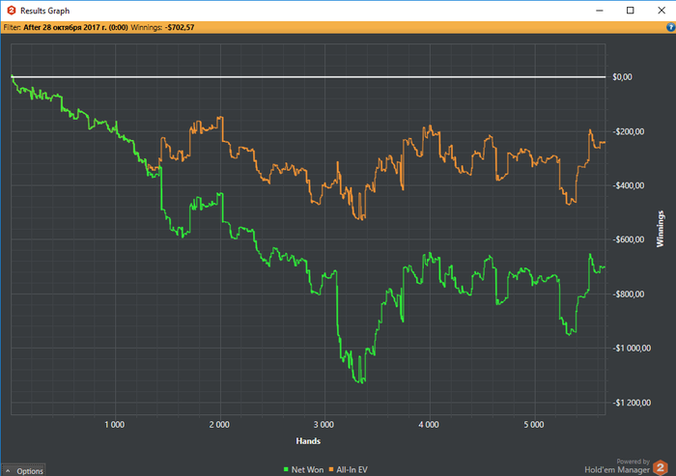Click the -$1 000,00 axis label
The height and width of the screenshot is (476, 676).
point(632,349)
